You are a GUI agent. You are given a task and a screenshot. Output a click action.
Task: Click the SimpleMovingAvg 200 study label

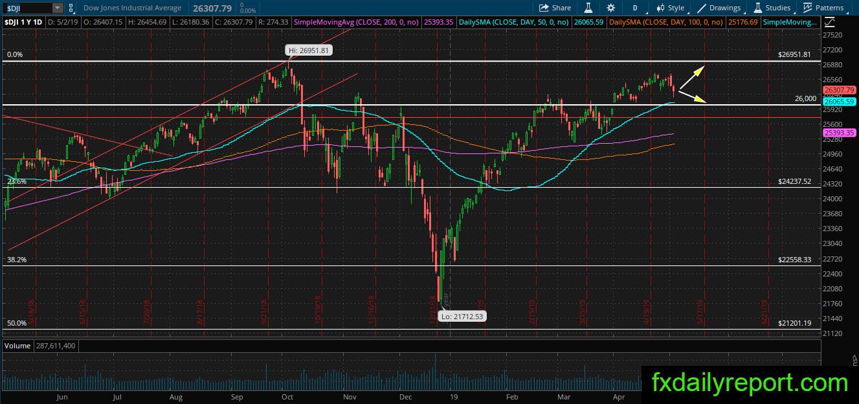pos(357,22)
